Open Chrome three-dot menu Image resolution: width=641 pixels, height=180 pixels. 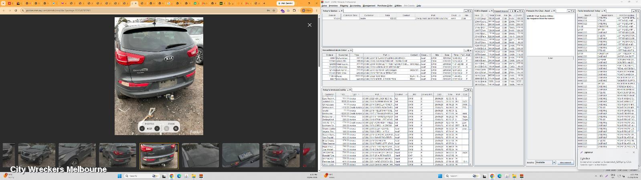(316, 10)
